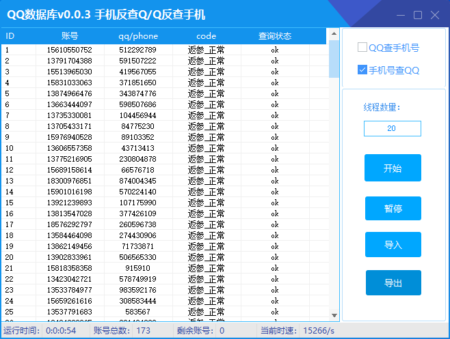Click QQ value 343874776
The width and height of the screenshot is (450, 339).
coord(137,93)
